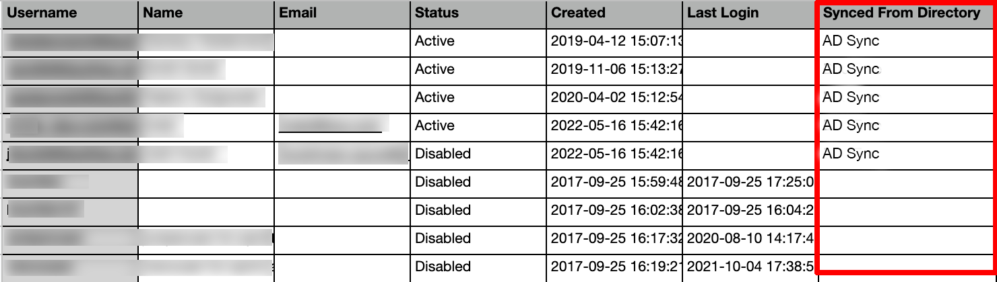
Task: Sort by the Created column header
Action: [578, 13]
